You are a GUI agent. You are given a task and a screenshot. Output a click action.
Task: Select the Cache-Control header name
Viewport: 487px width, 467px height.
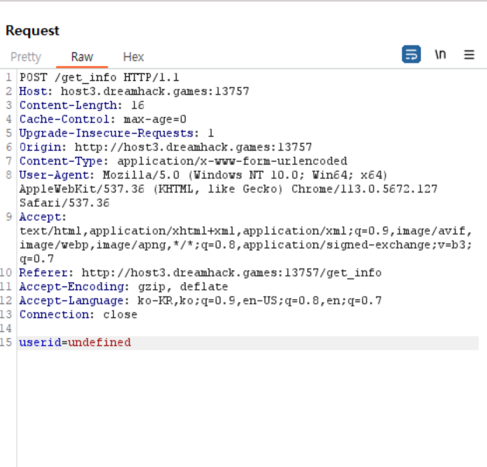click(x=64, y=119)
